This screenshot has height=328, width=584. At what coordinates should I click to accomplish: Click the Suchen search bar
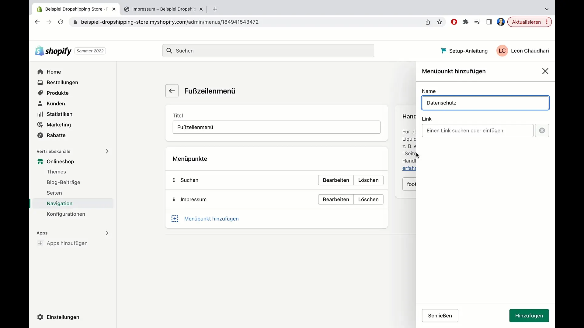coord(268,51)
